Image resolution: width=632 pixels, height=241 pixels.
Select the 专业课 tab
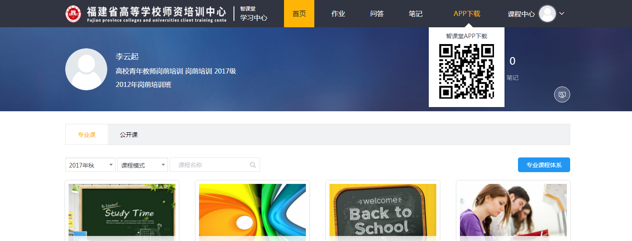point(87,135)
